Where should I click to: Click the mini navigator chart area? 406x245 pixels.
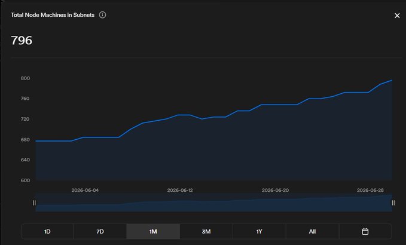click(x=213, y=203)
